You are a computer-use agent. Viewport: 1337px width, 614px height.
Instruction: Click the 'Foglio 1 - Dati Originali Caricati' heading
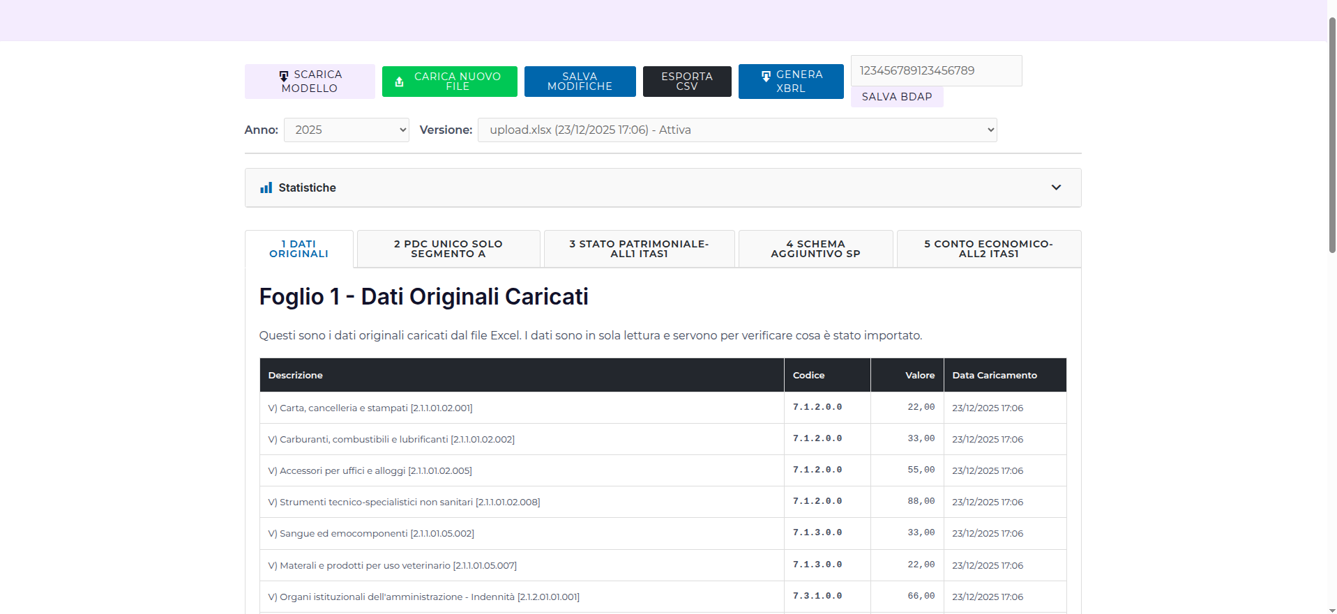click(x=424, y=297)
